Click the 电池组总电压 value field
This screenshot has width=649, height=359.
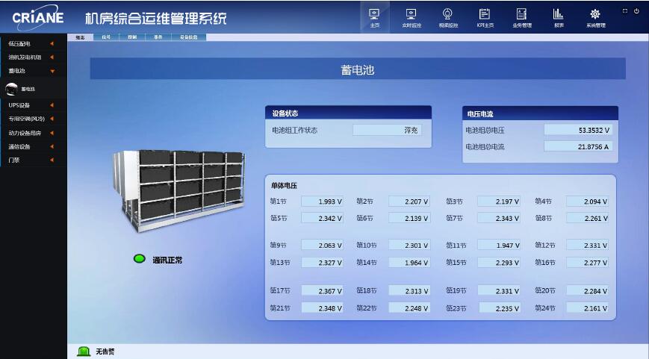[577, 130]
